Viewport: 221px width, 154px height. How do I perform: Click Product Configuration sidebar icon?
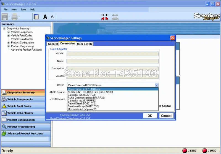(x=4, y=120)
